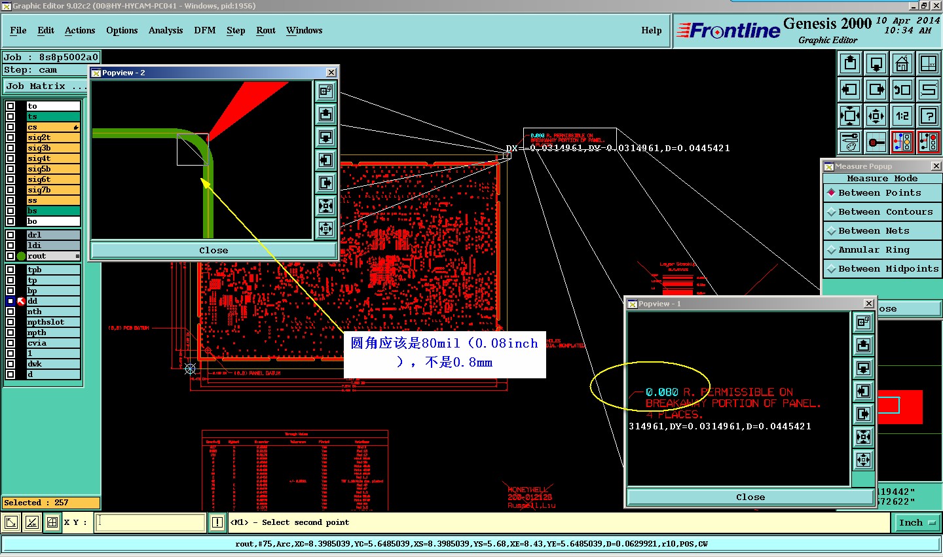Image resolution: width=943 pixels, height=557 pixels.
Task: Click the 'Selected : 257' status label
Action: tap(50, 503)
